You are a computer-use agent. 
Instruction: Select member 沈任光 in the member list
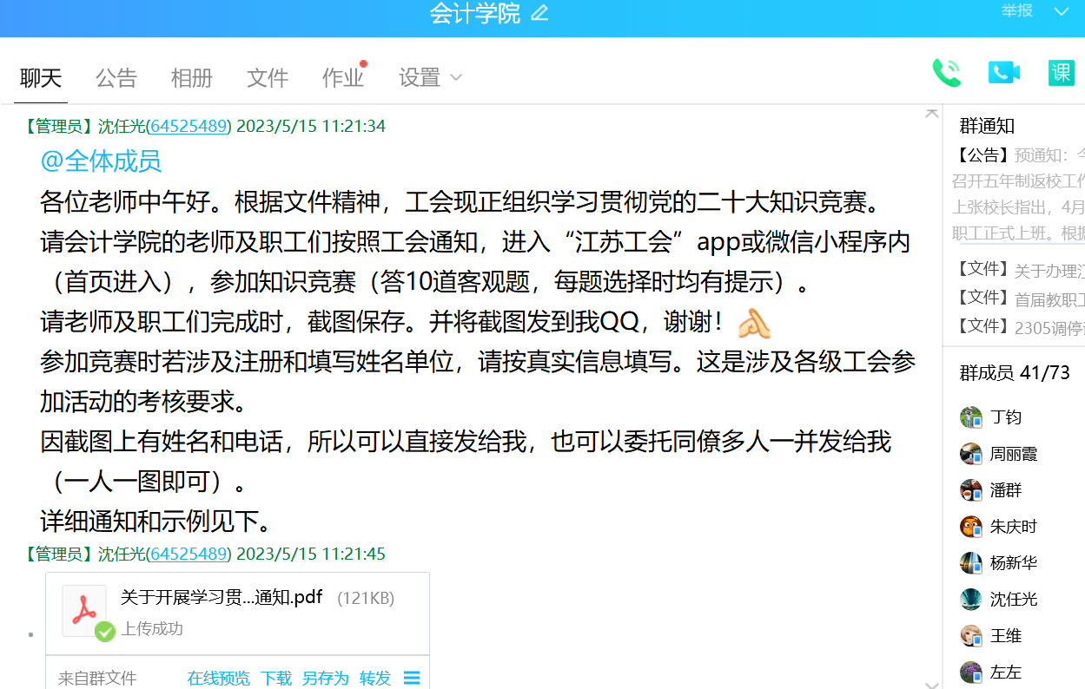[1013, 600]
